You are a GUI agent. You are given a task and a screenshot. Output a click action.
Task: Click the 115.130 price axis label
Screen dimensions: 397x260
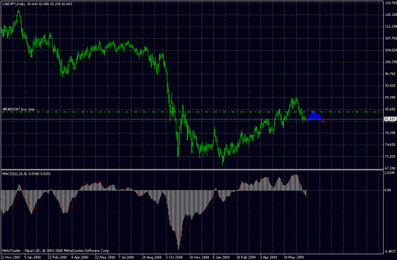(x=391, y=15)
